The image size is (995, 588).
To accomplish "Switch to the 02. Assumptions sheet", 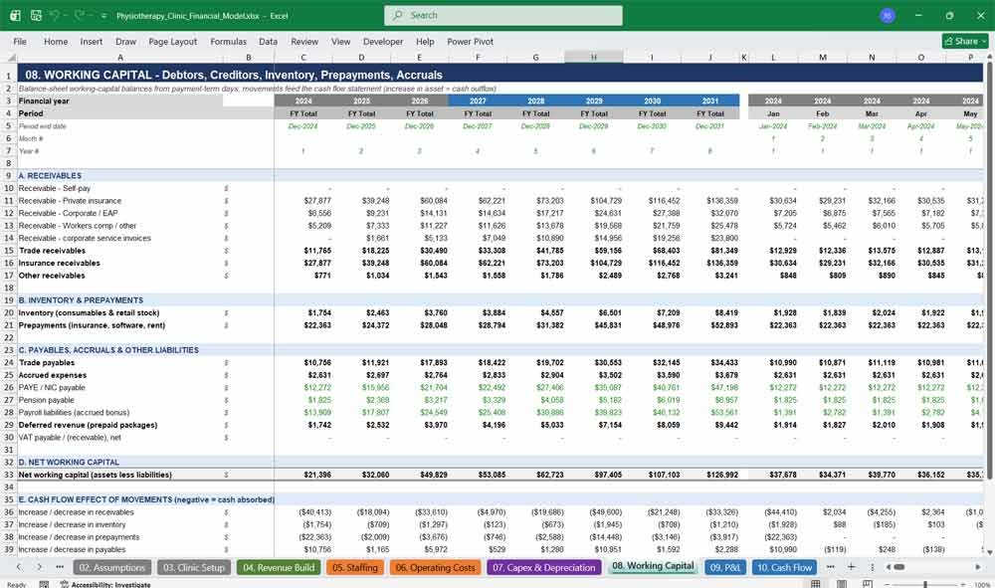I will coord(111,568).
